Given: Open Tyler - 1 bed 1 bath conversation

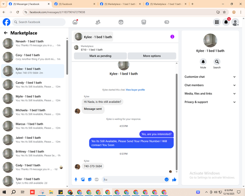Looking at the screenshot, I should [33, 181].
